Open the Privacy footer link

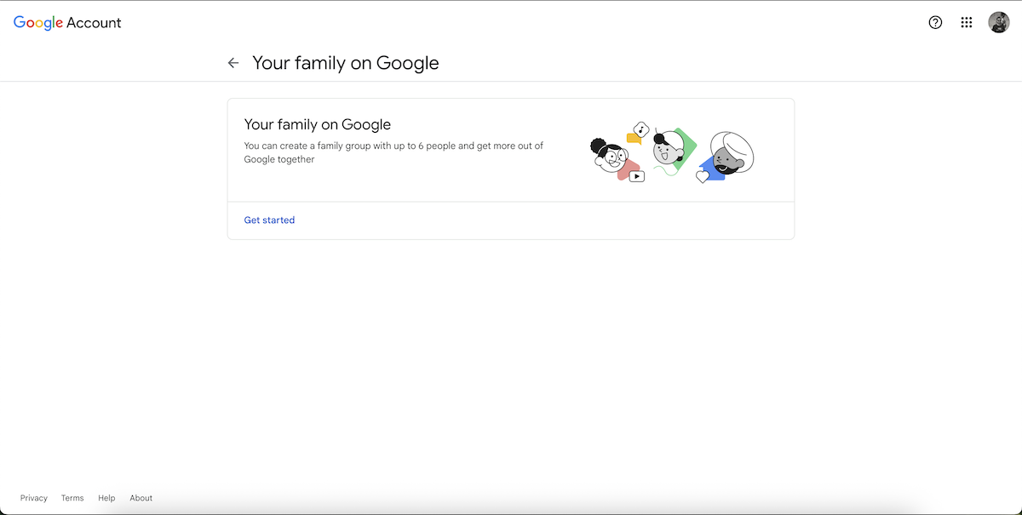[x=34, y=498]
